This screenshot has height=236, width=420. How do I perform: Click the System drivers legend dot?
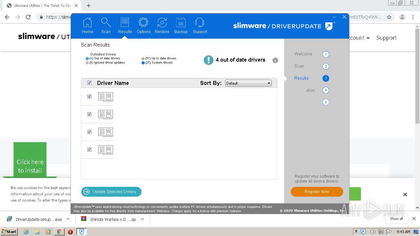tap(143, 63)
